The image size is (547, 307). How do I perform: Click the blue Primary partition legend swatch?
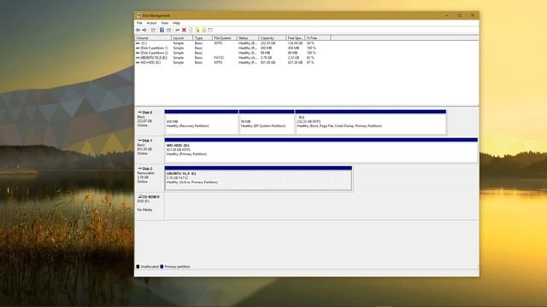click(x=162, y=267)
